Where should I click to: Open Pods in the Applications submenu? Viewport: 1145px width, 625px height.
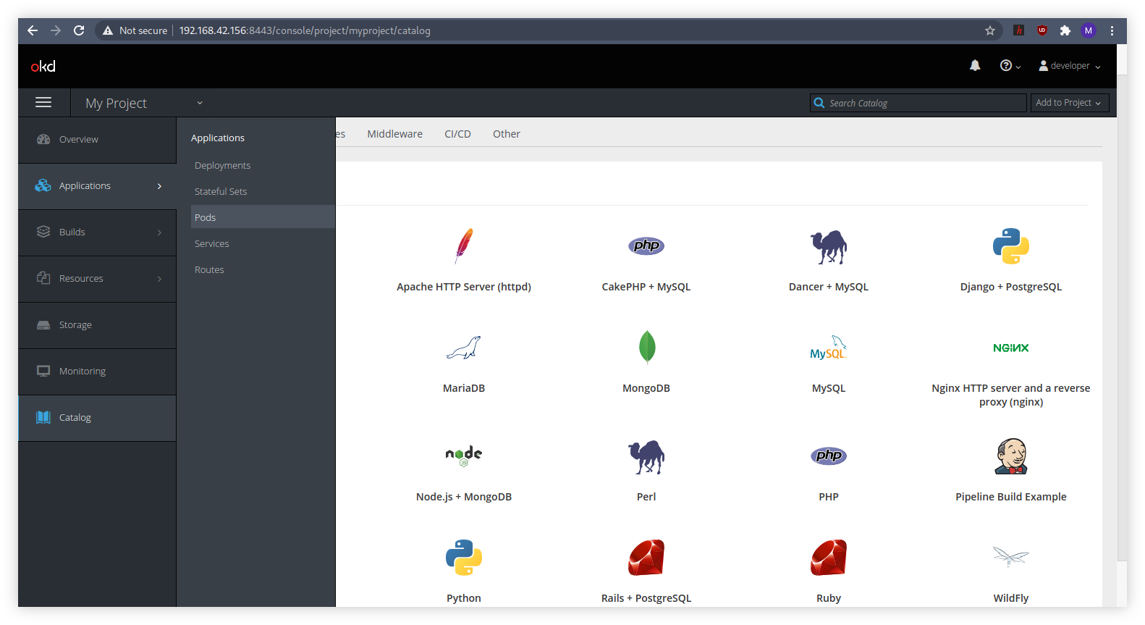click(x=206, y=217)
